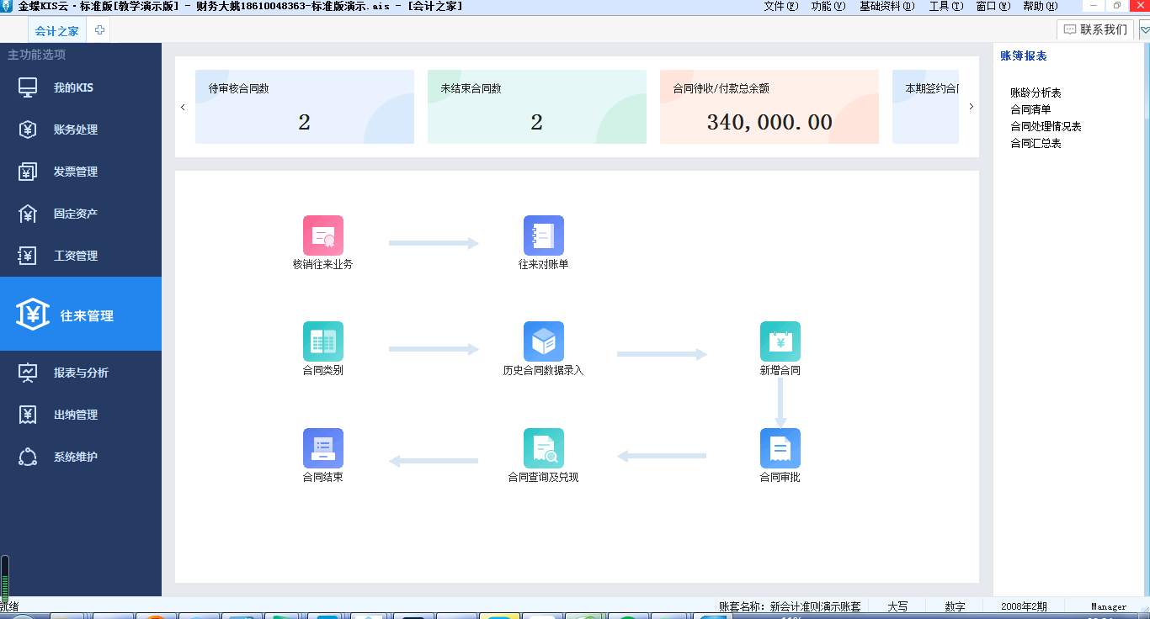Viewport: 1150px width, 619px height.
Task: Click the 主功能选项 sidebar header
Action: coord(36,55)
